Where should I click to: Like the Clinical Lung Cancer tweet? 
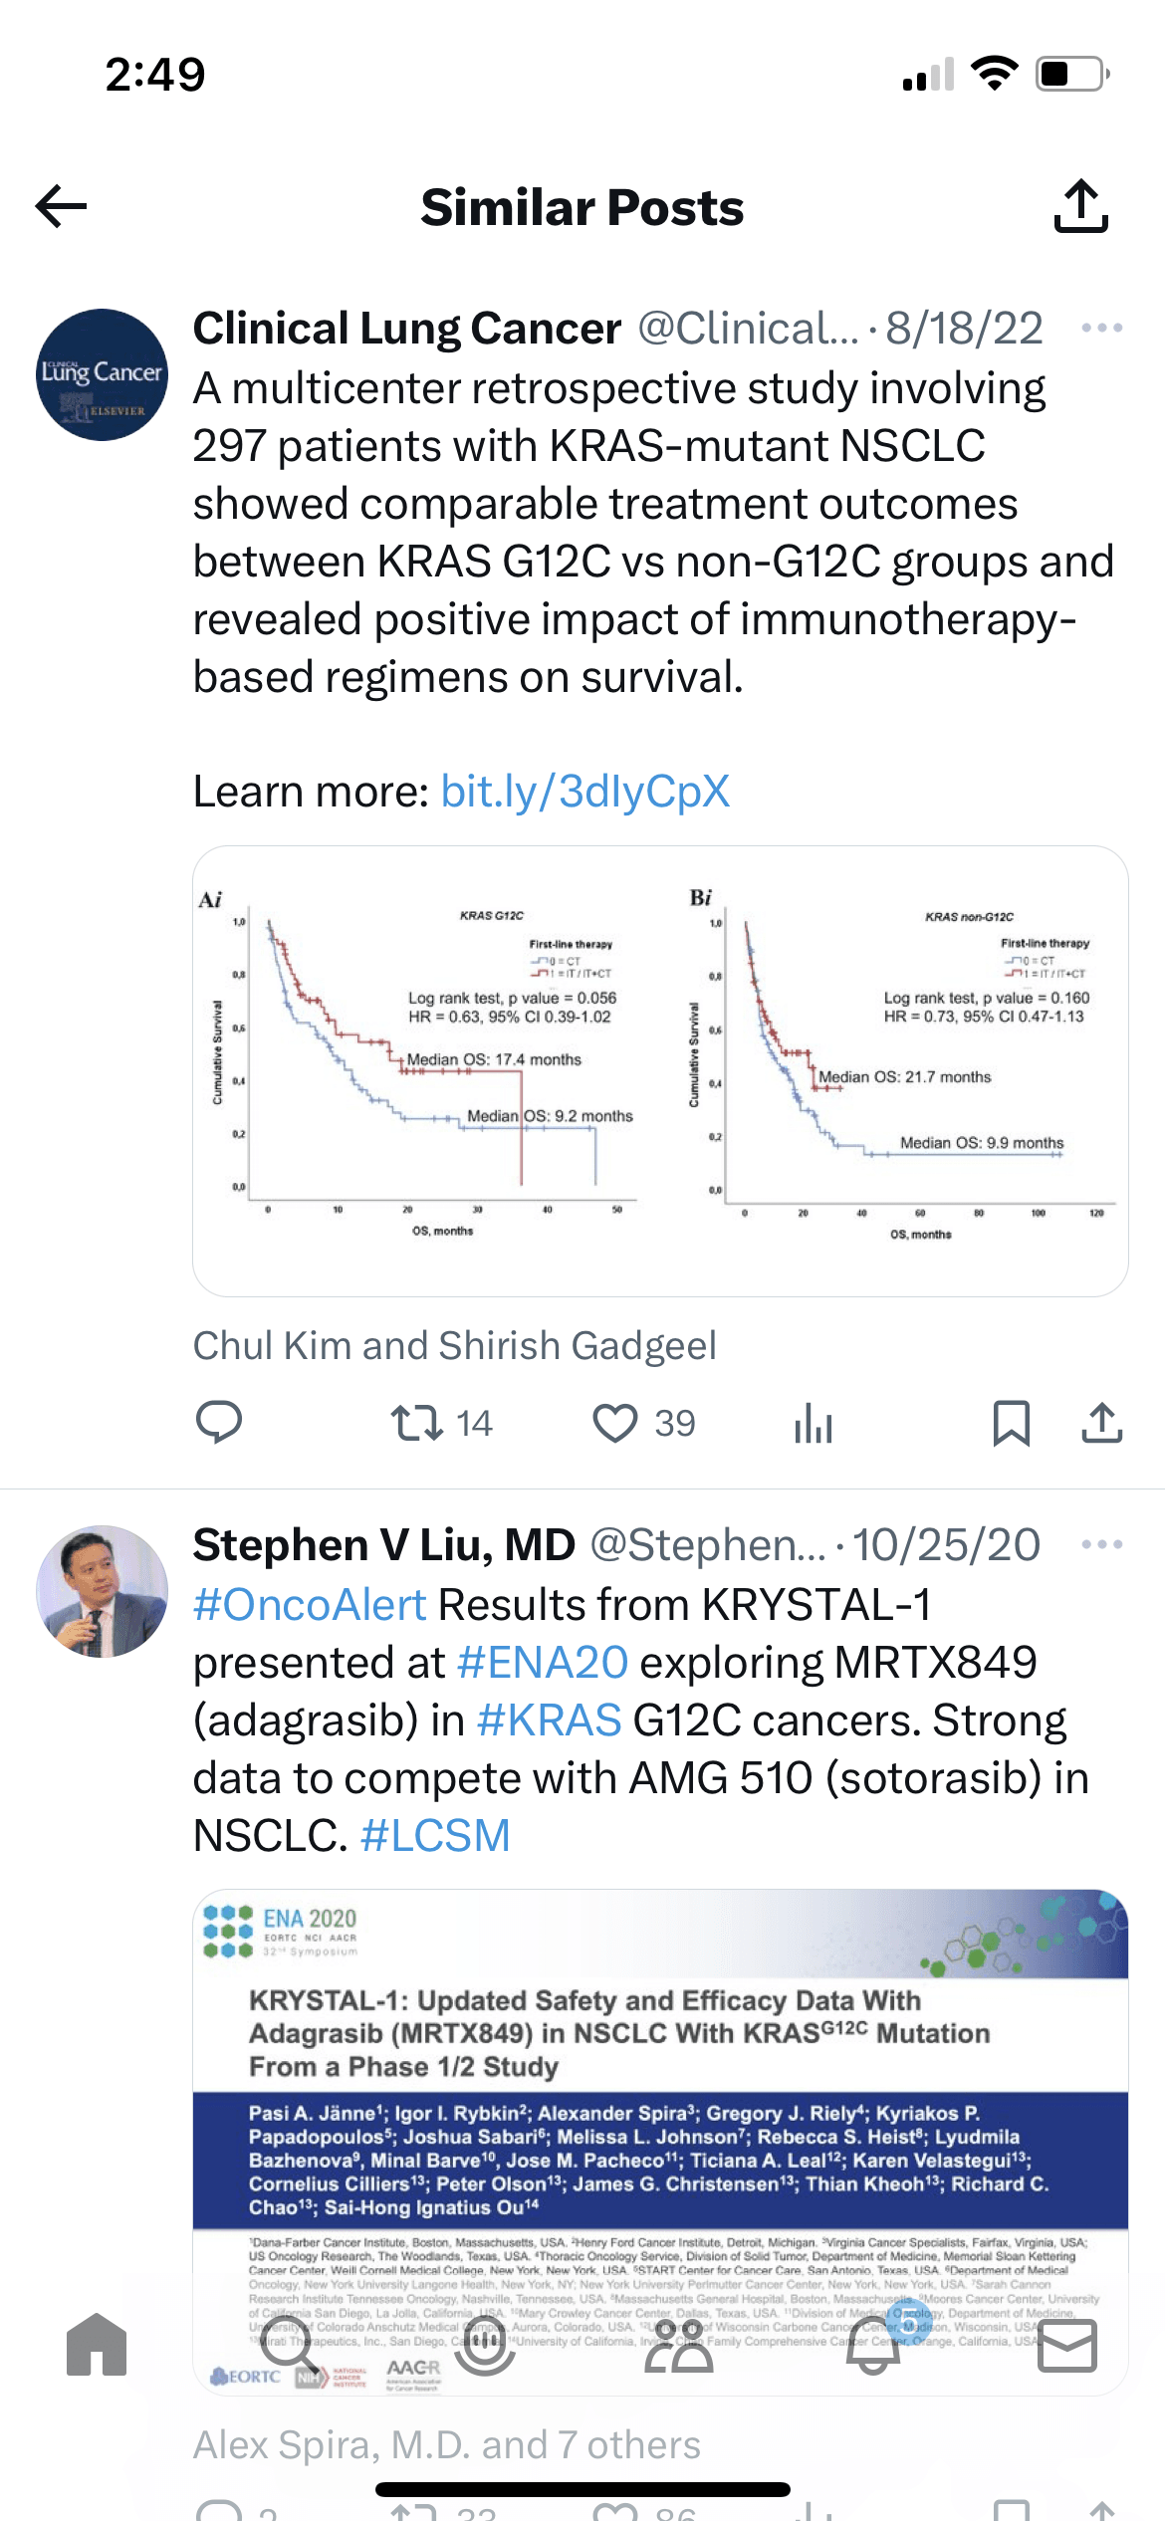click(614, 1422)
